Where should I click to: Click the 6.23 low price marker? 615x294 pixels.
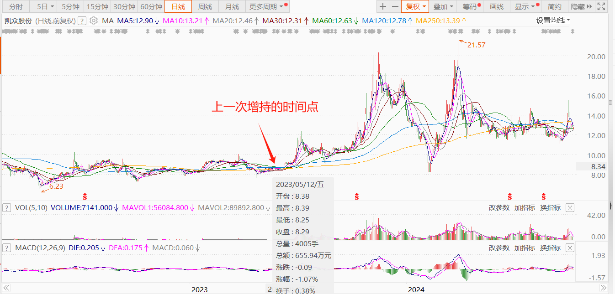56,186
